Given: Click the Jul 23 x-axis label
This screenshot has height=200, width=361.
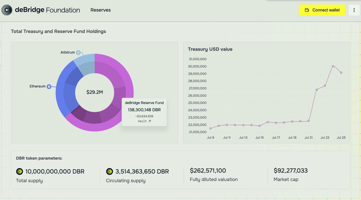Looking at the screenshot, I should pos(325,137).
